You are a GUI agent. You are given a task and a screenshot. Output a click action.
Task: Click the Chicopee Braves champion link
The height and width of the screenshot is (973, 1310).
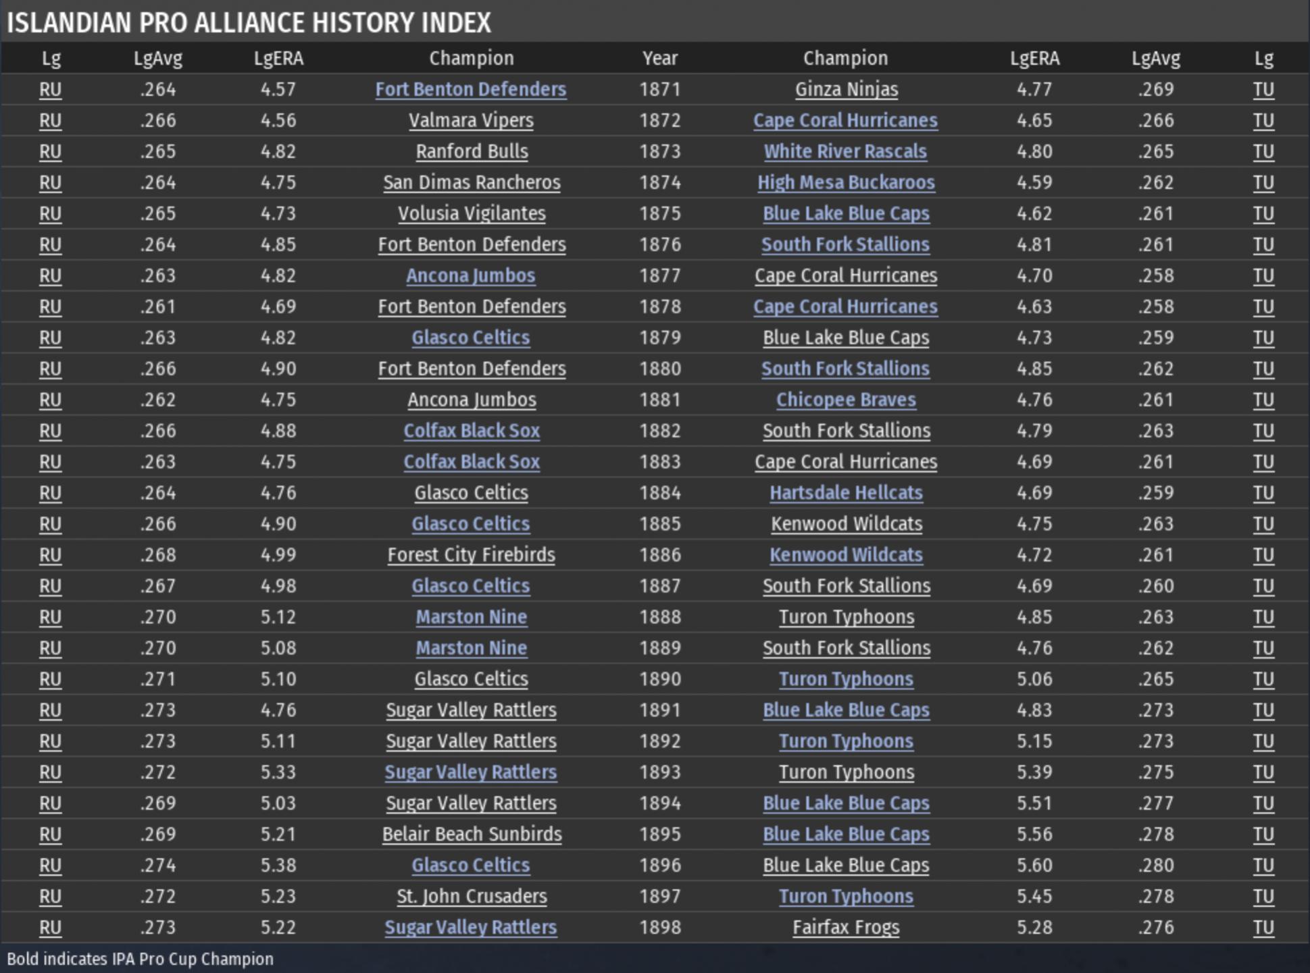[x=845, y=400]
